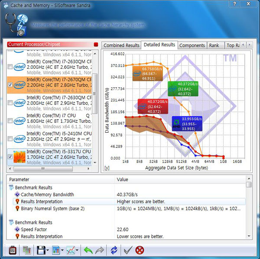
Task: Click horizontal scrollbar right arrow in processor list
Action: (88, 169)
